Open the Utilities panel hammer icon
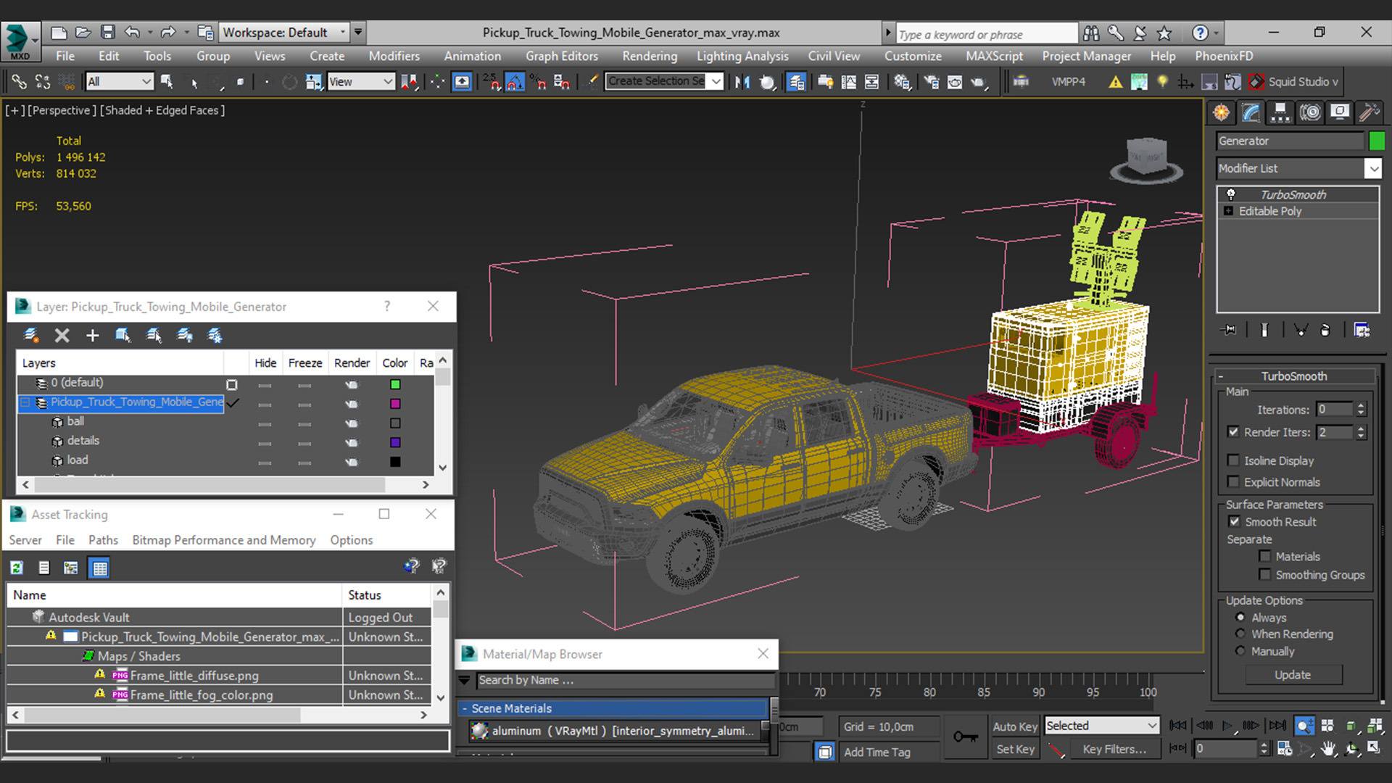 click(x=1370, y=112)
